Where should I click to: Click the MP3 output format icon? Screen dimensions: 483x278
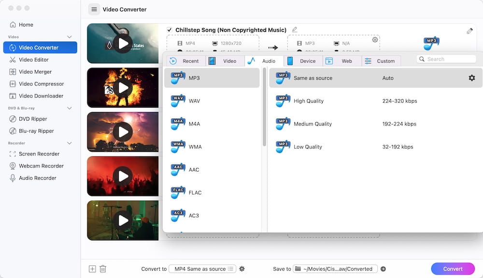tap(431, 43)
